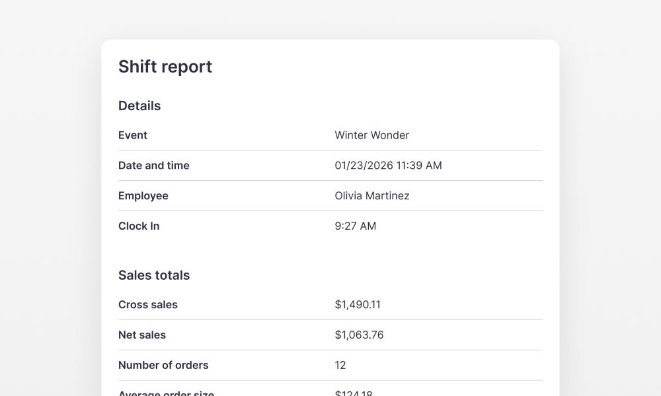
Task: Click the order count value 12
Action: [340, 365]
